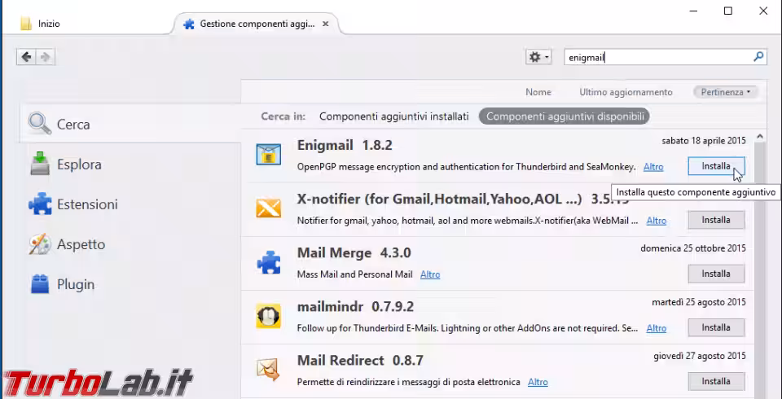
Task: Close the Gestione componenti aggiuntivi tab
Action: (325, 24)
